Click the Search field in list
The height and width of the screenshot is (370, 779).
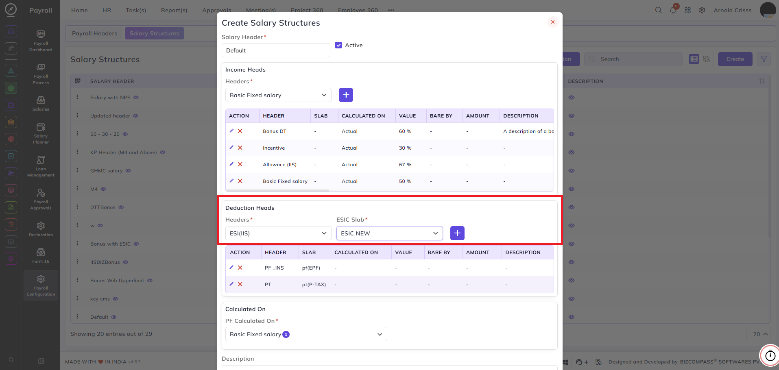click(x=633, y=59)
